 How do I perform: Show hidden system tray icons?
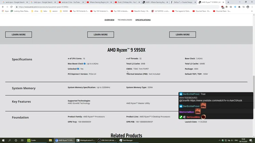[219, 140]
